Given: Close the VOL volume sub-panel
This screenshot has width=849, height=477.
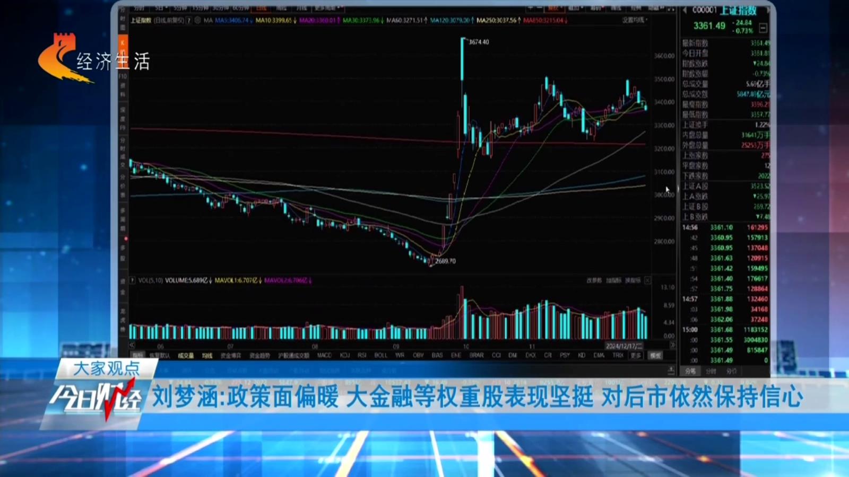Looking at the screenshot, I should tap(647, 280).
